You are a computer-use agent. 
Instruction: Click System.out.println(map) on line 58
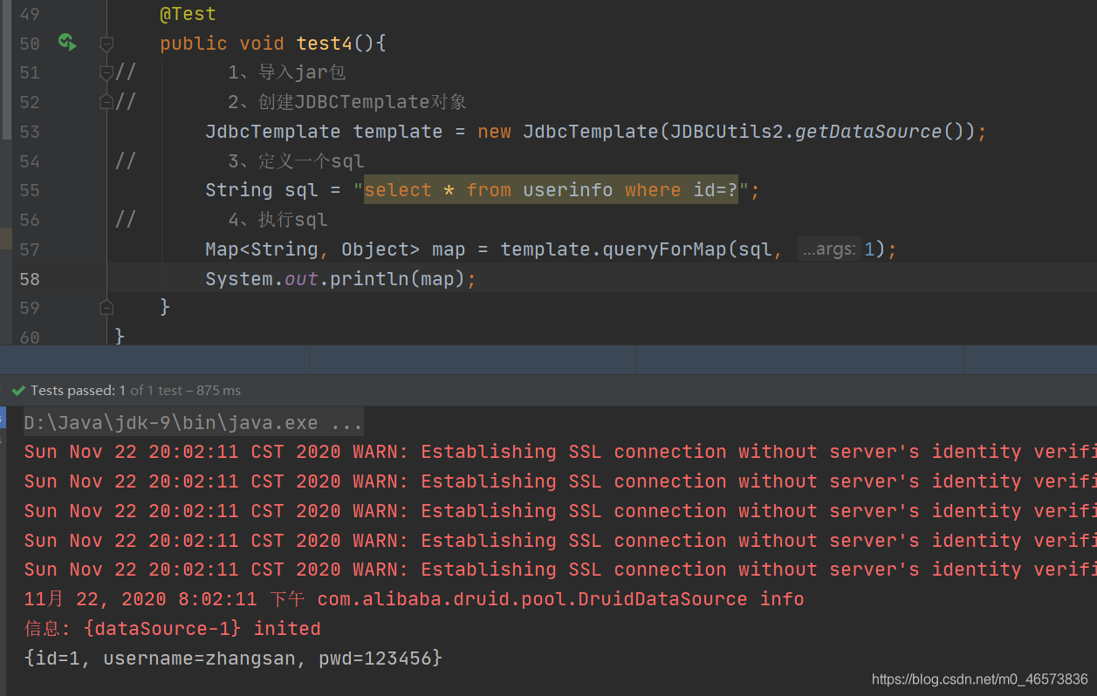341,279
